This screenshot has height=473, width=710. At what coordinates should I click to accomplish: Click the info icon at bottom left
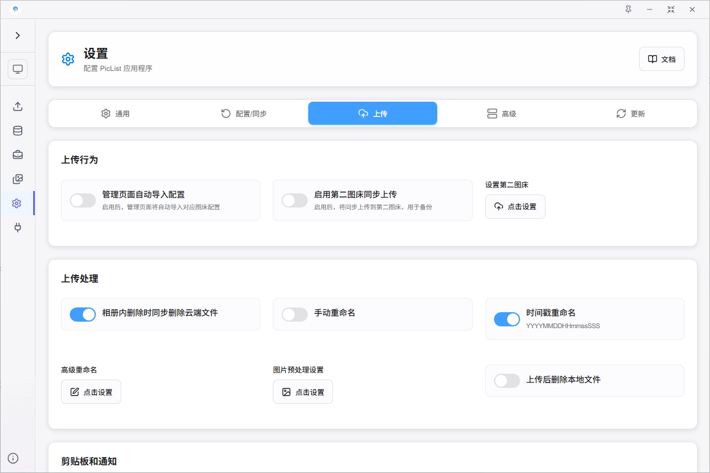click(x=13, y=458)
